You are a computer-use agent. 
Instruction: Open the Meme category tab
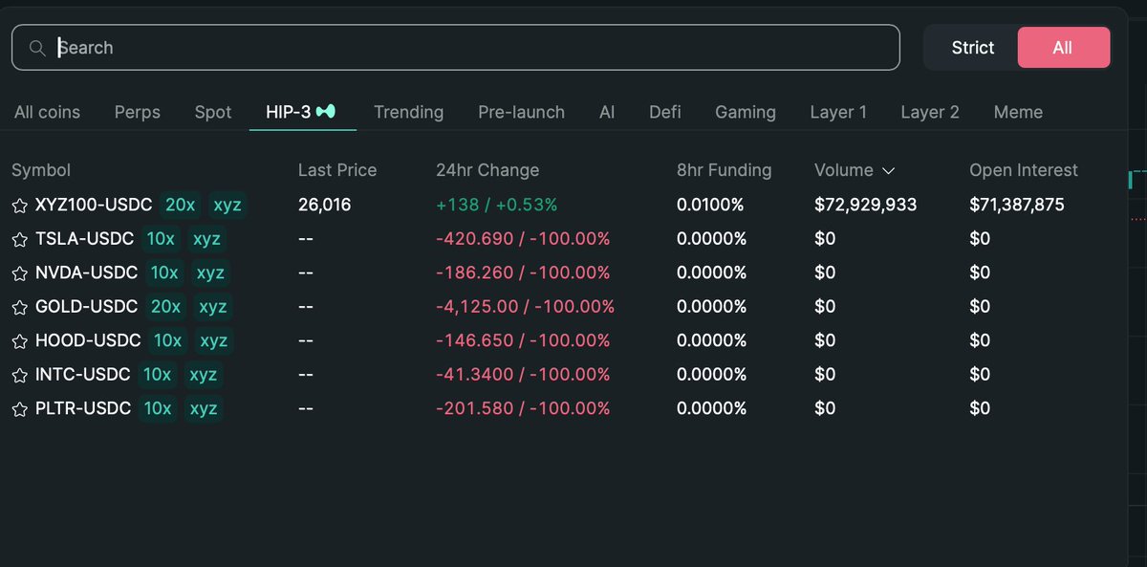tap(1017, 112)
